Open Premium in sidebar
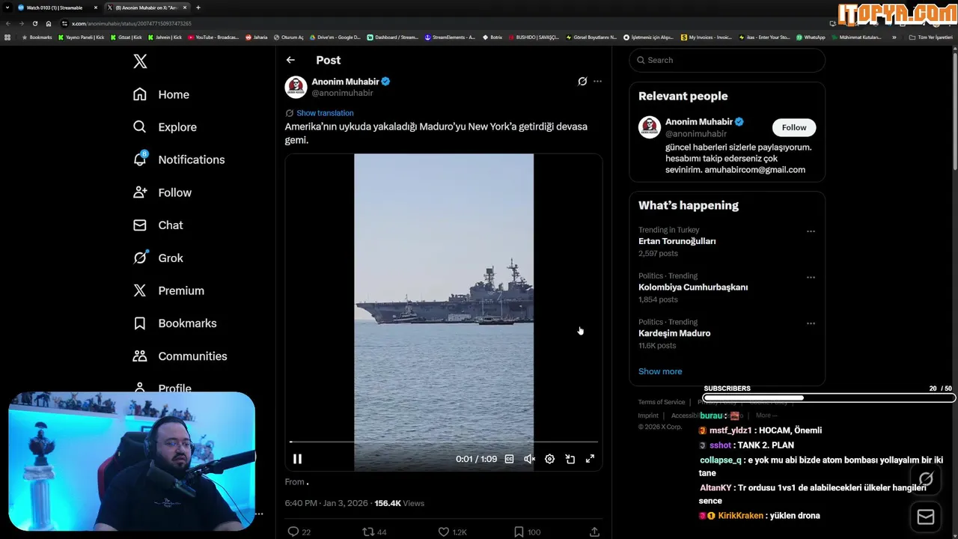 tap(168, 290)
